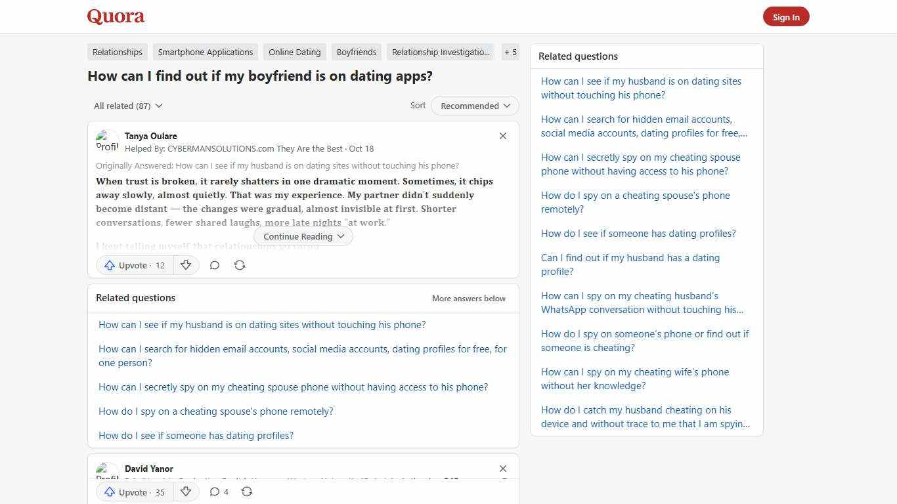Select the Relationships topic chip

[x=117, y=52]
